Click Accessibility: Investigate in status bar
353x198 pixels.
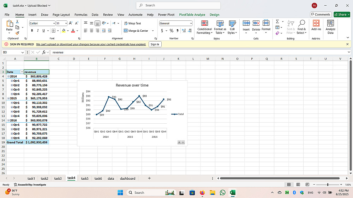pyautogui.click(x=30, y=185)
